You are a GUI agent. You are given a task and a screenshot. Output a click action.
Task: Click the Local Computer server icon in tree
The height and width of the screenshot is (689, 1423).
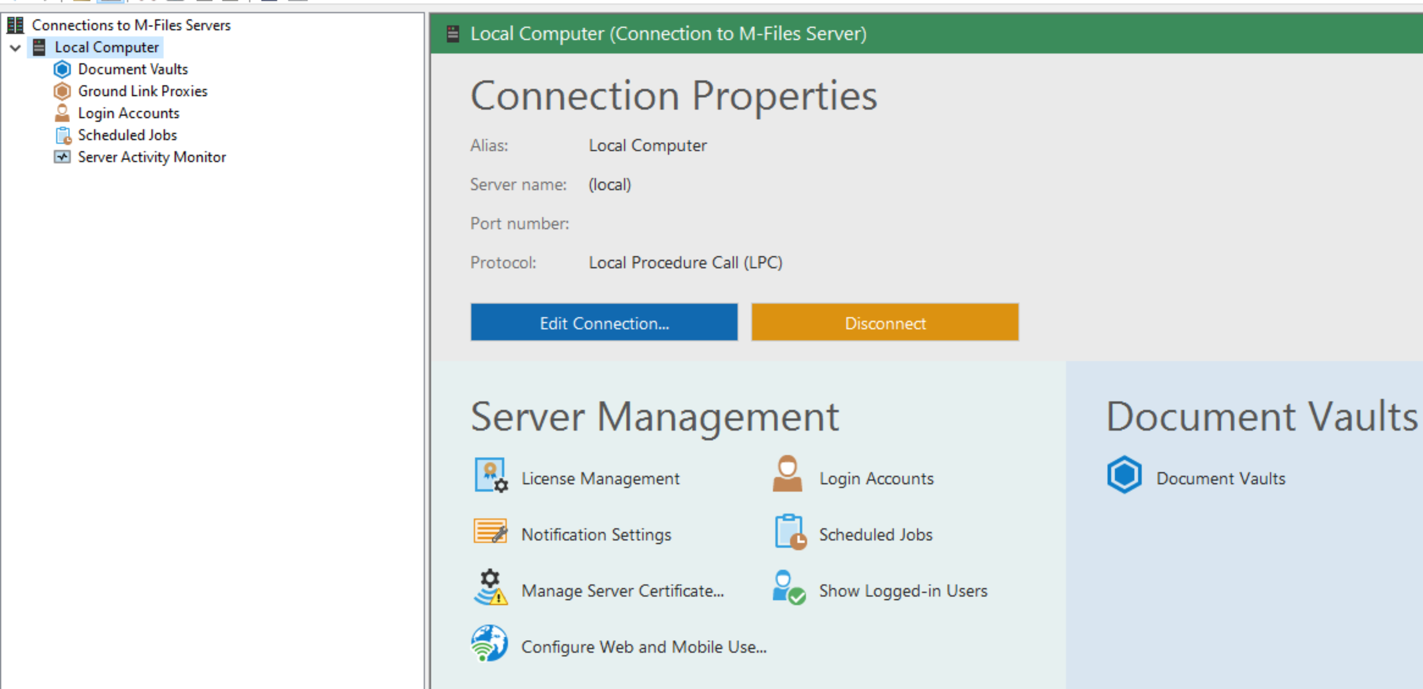click(39, 47)
